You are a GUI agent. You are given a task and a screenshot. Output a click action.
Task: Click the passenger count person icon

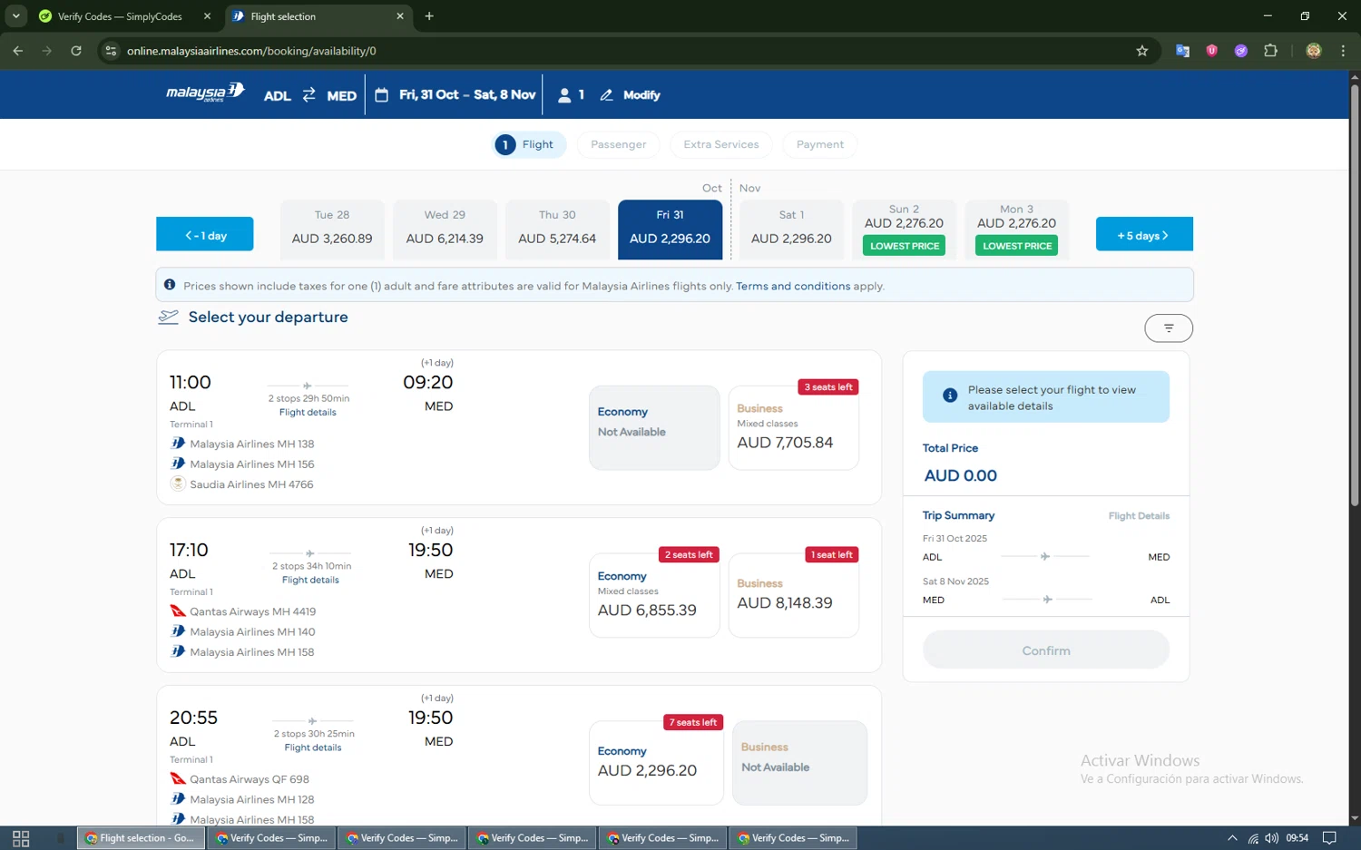tap(564, 94)
